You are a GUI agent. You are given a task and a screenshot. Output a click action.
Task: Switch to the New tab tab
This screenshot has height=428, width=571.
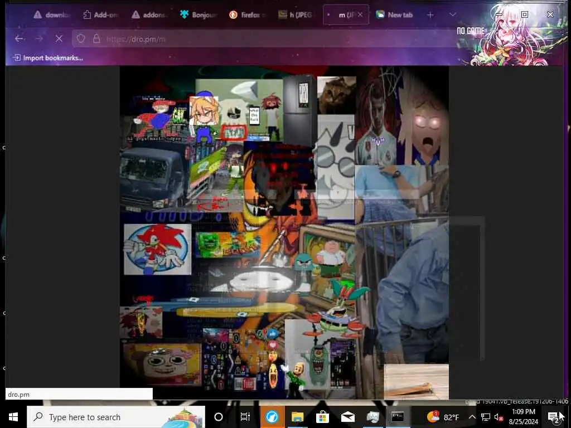tap(394, 15)
